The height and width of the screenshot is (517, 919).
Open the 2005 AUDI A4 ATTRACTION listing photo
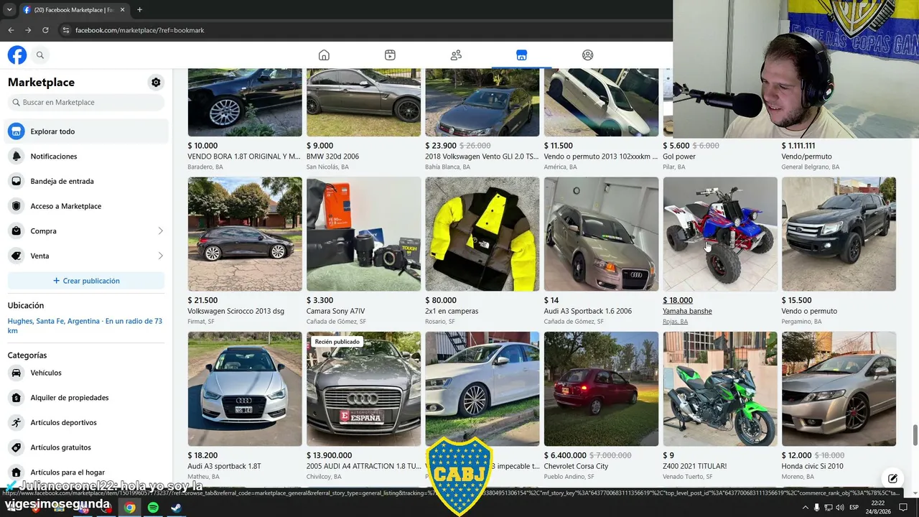pos(364,389)
